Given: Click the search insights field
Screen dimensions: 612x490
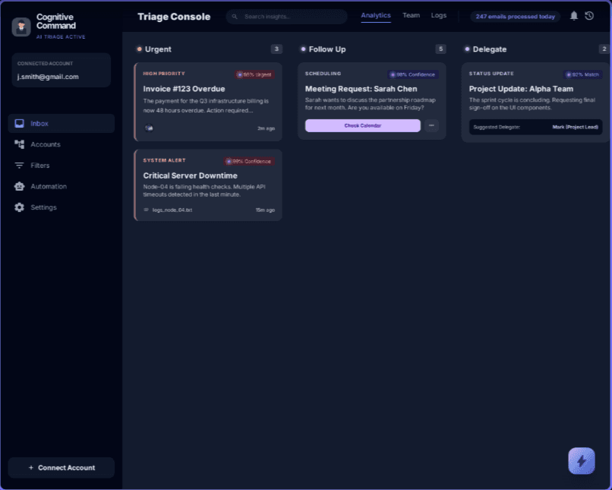Looking at the screenshot, I should (x=286, y=15).
